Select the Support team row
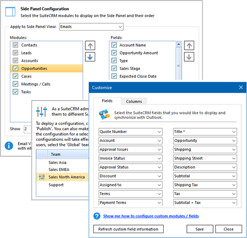The image size is (247, 238). tap(62, 185)
